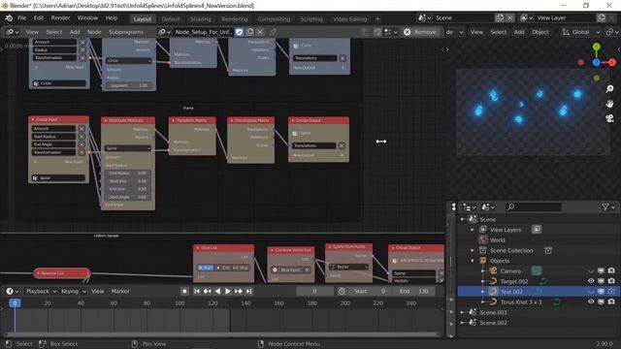Click the new view layer icon

pyautogui.click(x=602, y=17)
